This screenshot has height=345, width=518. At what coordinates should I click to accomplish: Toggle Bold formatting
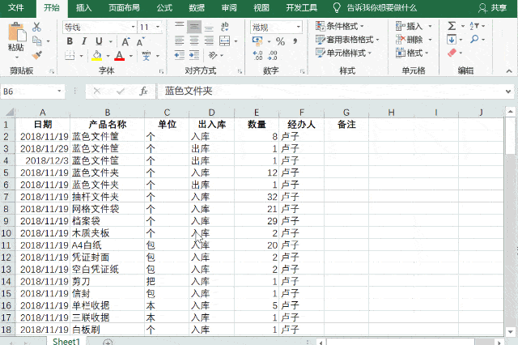tap(70, 41)
